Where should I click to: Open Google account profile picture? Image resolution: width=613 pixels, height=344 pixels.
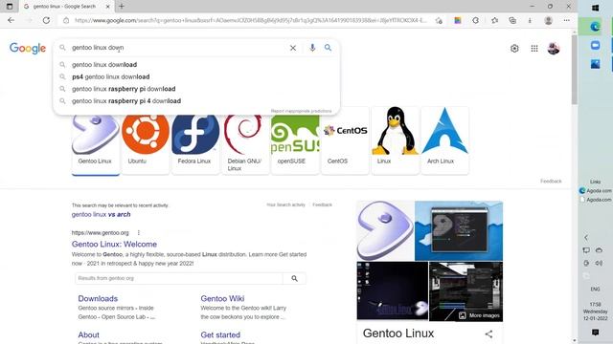click(554, 49)
